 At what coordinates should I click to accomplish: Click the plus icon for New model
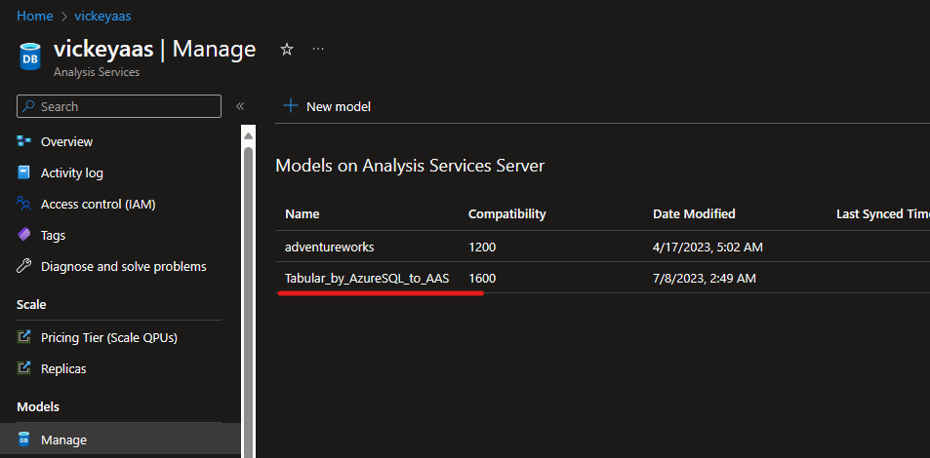[291, 106]
